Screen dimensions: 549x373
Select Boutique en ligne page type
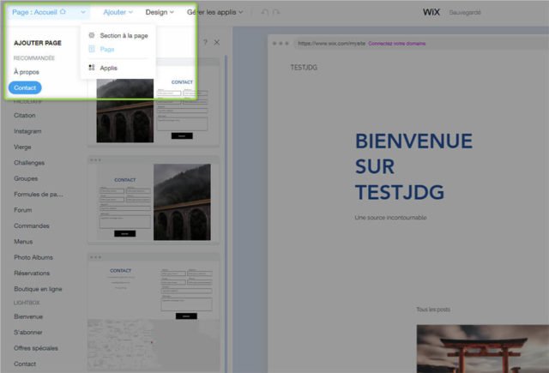pyautogui.click(x=38, y=289)
